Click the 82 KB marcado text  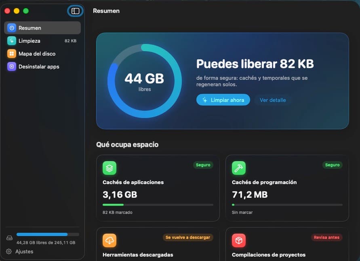pyautogui.click(x=117, y=212)
